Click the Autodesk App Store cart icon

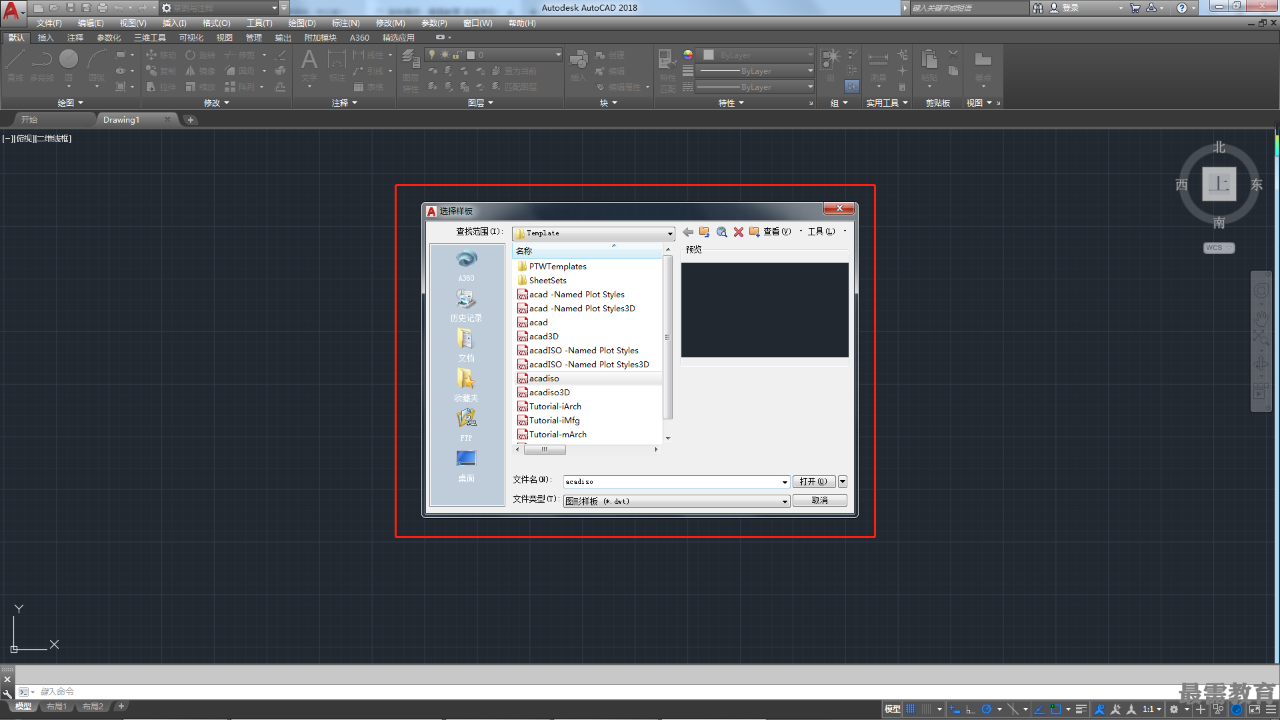(1135, 8)
